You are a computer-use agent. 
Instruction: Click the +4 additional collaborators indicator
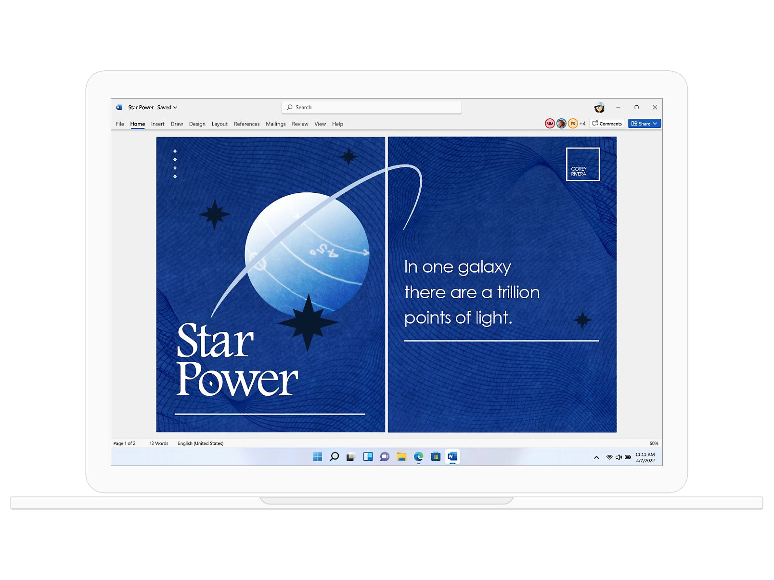tap(582, 124)
